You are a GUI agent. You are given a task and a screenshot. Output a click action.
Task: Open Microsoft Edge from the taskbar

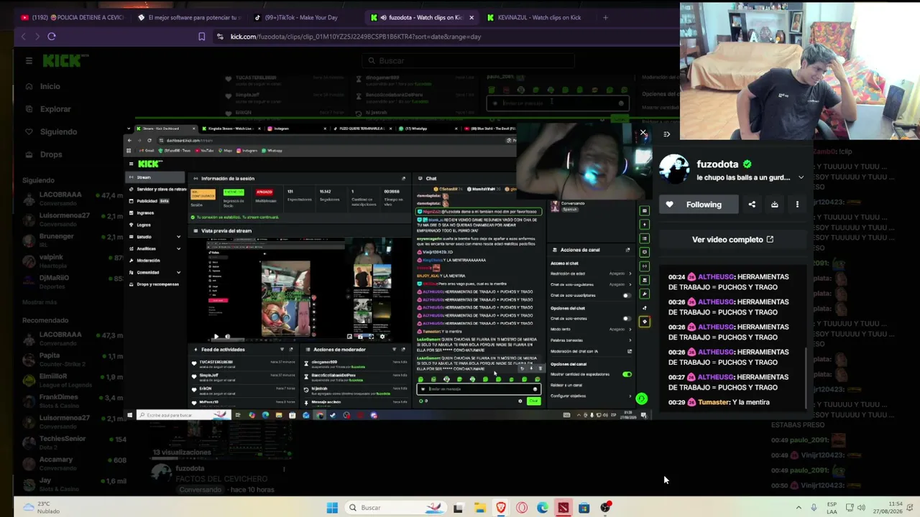pos(543,508)
